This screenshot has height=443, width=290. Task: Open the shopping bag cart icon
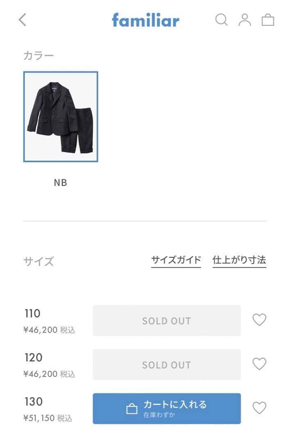[267, 20]
